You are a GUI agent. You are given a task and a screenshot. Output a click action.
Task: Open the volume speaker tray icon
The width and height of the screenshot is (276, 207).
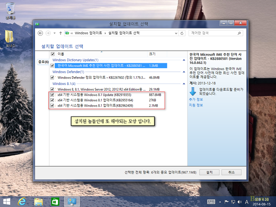[x=240, y=202]
